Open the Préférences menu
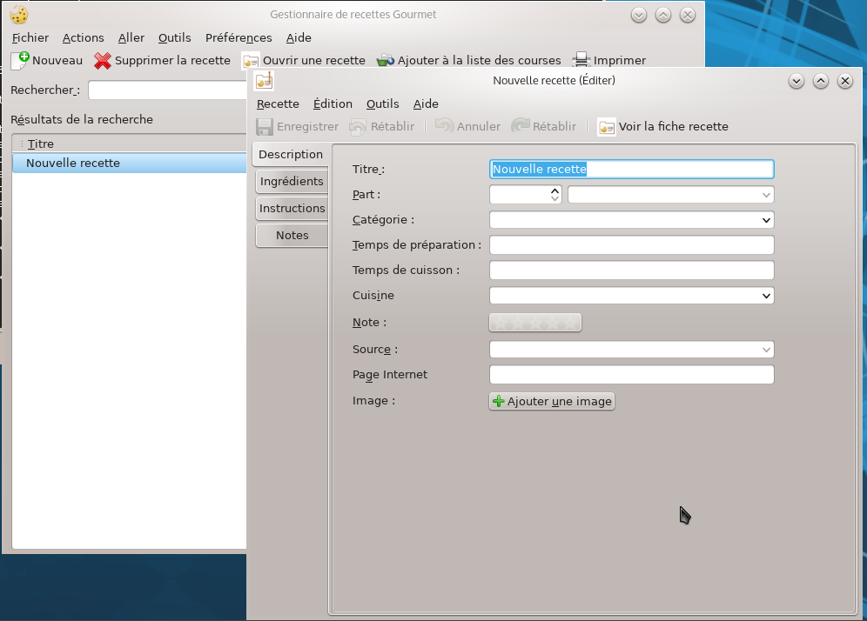 tap(239, 37)
